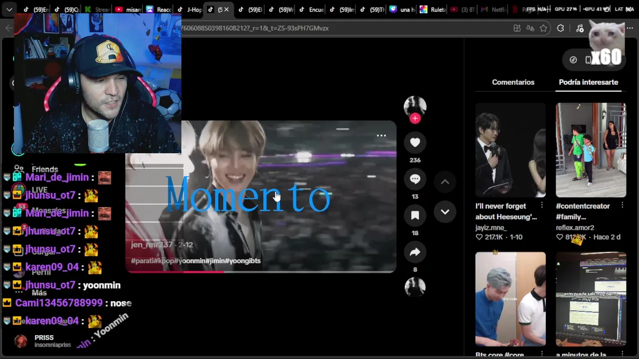Viewport: 639px width, 359px height.
Task: Switch to the misar YouTube browser tab
Action: (128, 9)
